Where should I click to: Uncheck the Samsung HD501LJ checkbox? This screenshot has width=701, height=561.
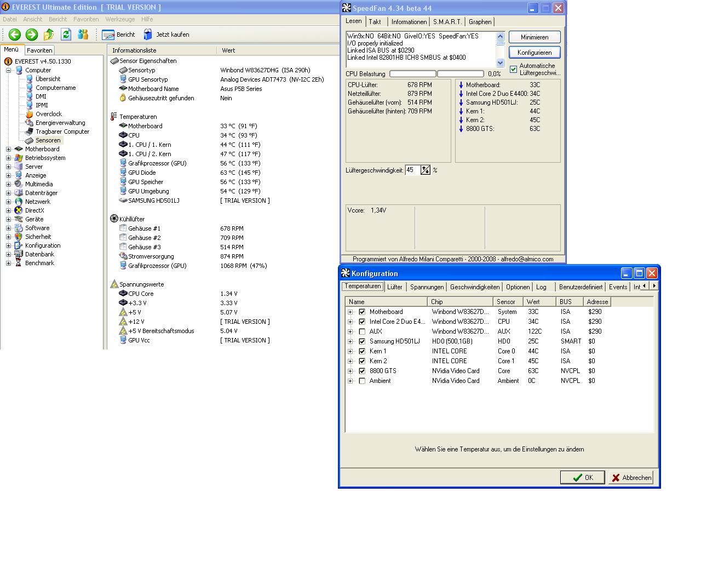point(362,341)
